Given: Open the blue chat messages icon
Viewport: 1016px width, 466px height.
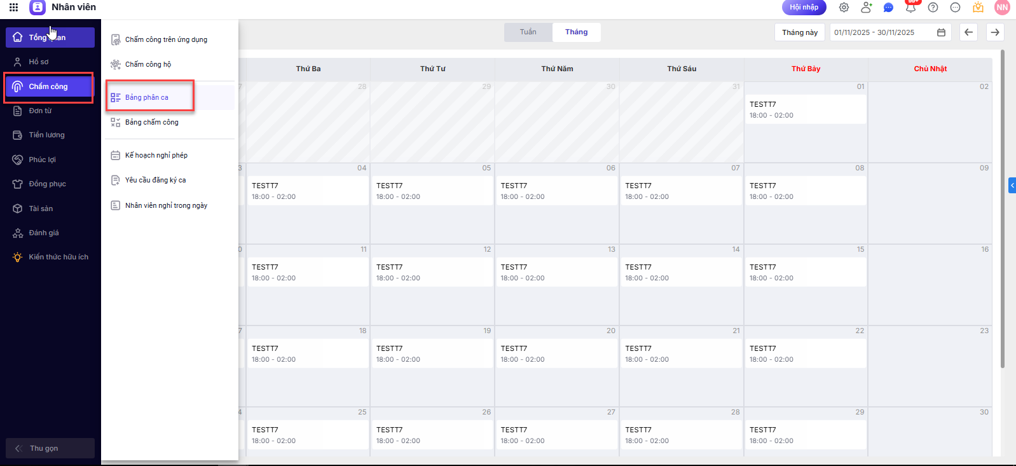Looking at the screenshot, I should click(888, 8).
